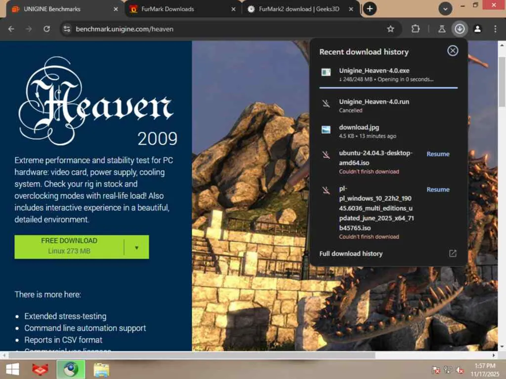Open the red app icon on taskbar

40,369
